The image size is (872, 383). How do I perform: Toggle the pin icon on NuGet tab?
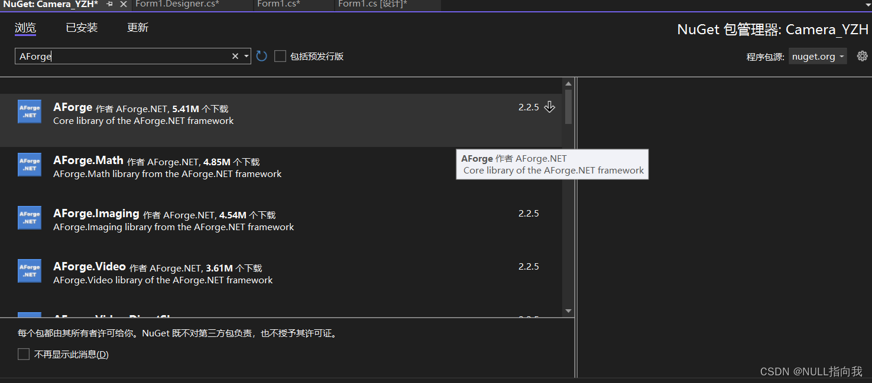pyautogui.click(x=109, y=5)
